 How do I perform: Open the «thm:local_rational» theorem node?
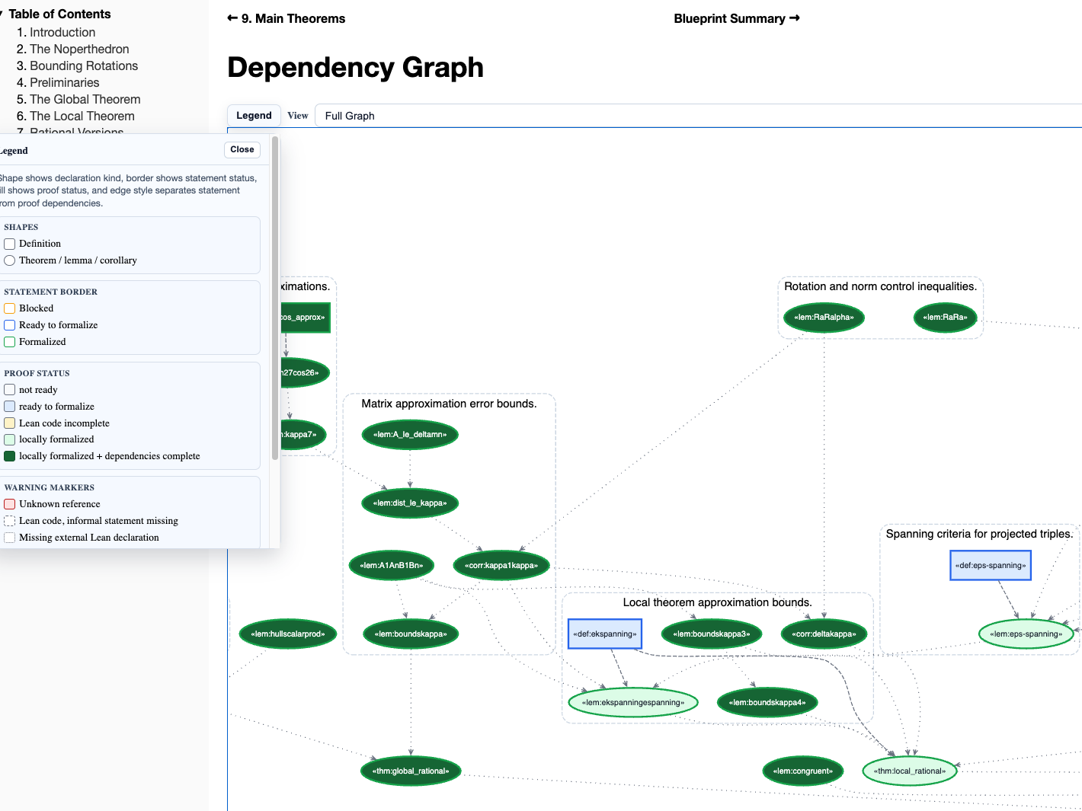click(x=909, y=771)
